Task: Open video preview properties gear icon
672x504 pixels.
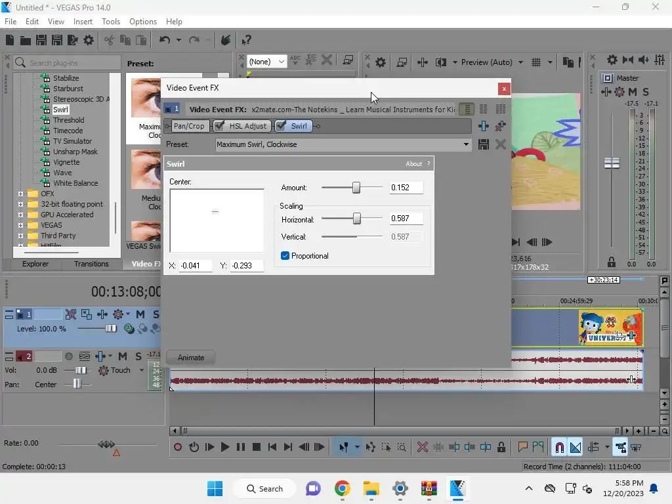Action: (380, 62)
